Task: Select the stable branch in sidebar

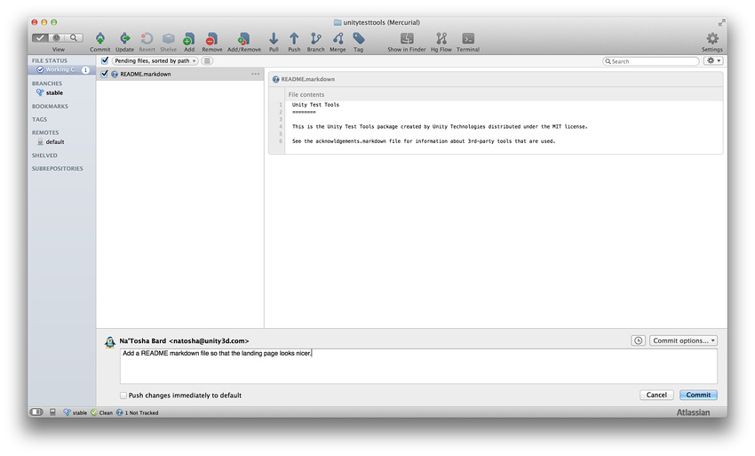Action: point(54,92)
